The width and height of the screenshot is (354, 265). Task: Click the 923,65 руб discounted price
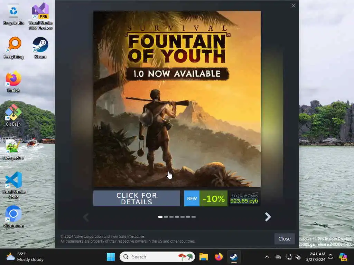(244, 201)
